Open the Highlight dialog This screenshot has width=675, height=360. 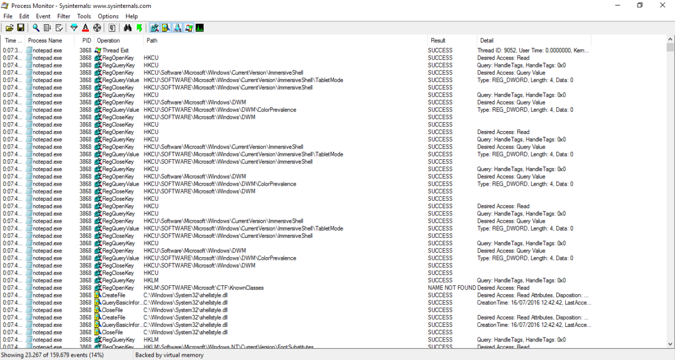(x=86, y=27)
